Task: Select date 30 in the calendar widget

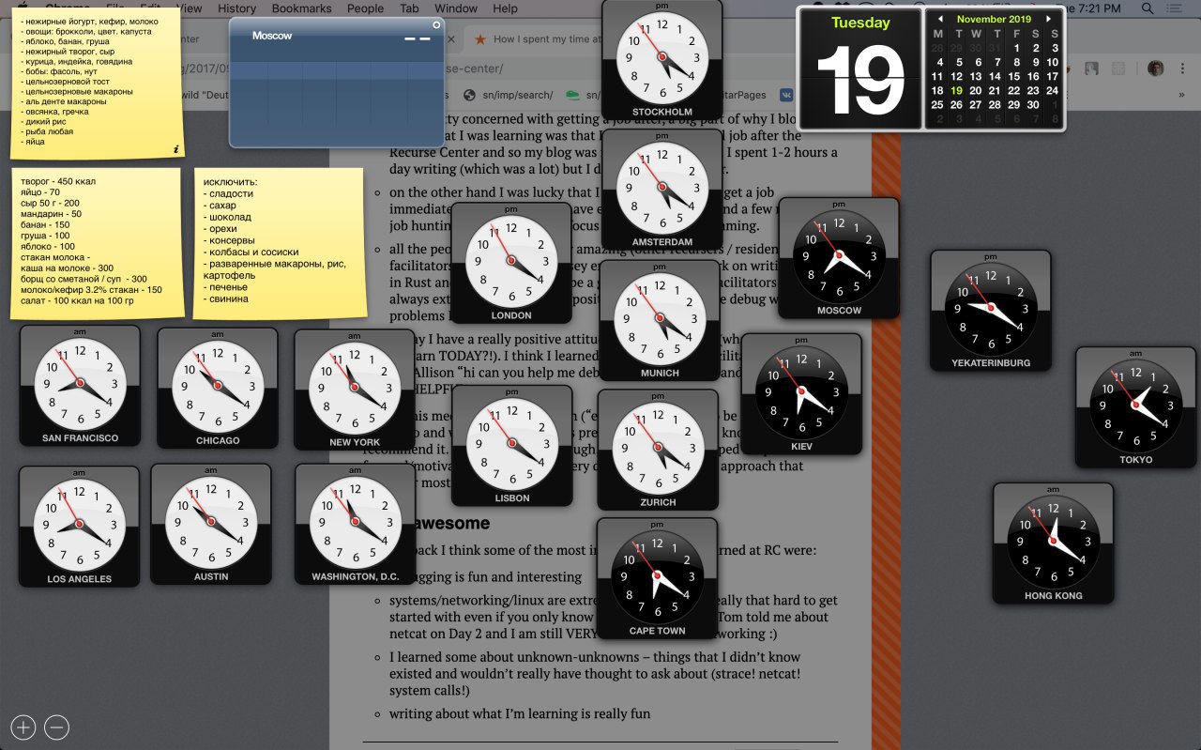Action: point(1033,105)
